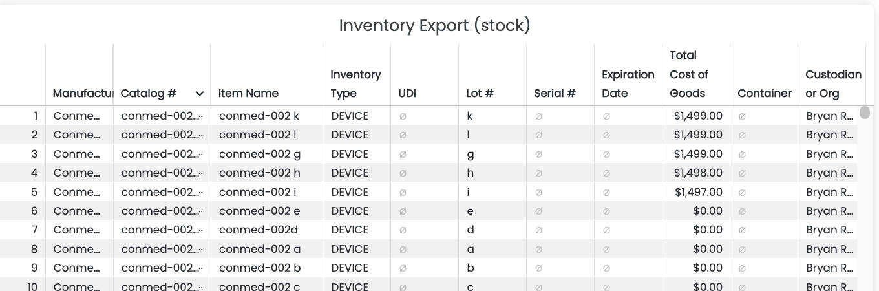Screen dimensions: 879x291
Task: Select the Custodian or Org header
Action: [x=832, y=84]
